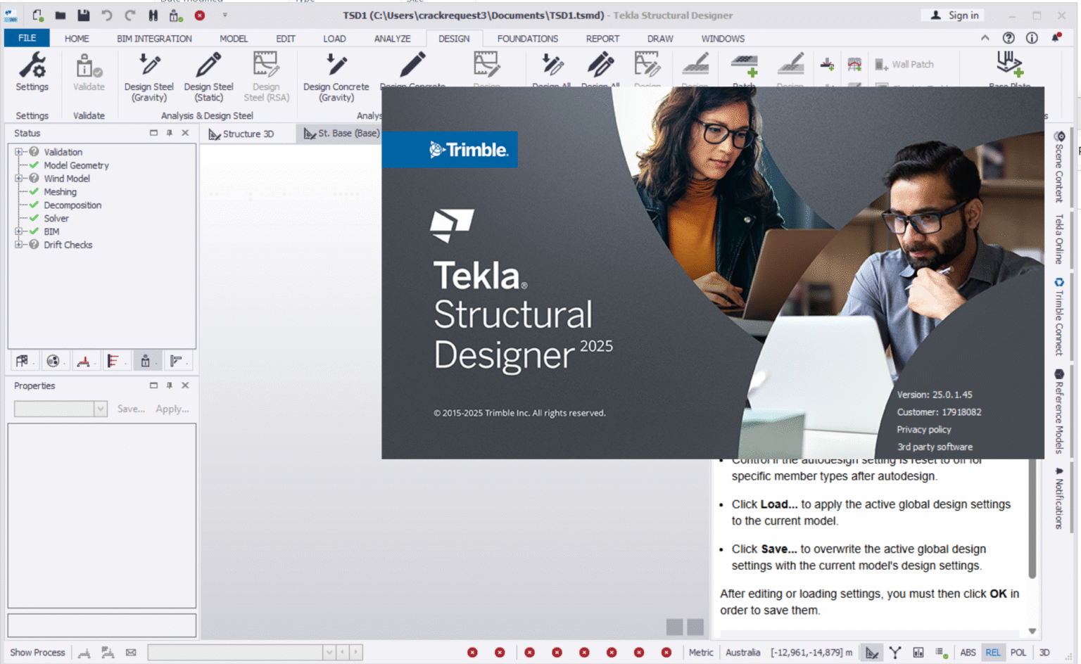Open the Trimble Connect side panel
This screenshot has width=1081, height=664.
[1059, 317]
